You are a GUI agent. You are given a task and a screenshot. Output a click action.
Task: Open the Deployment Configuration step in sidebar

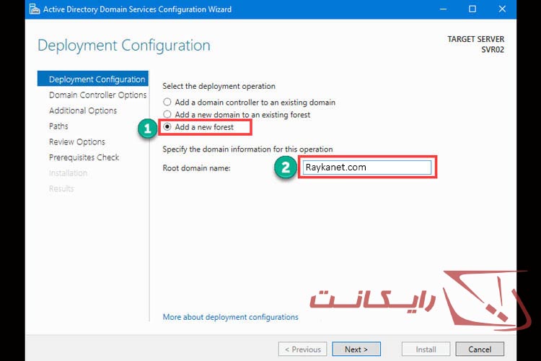pos(97,79)
